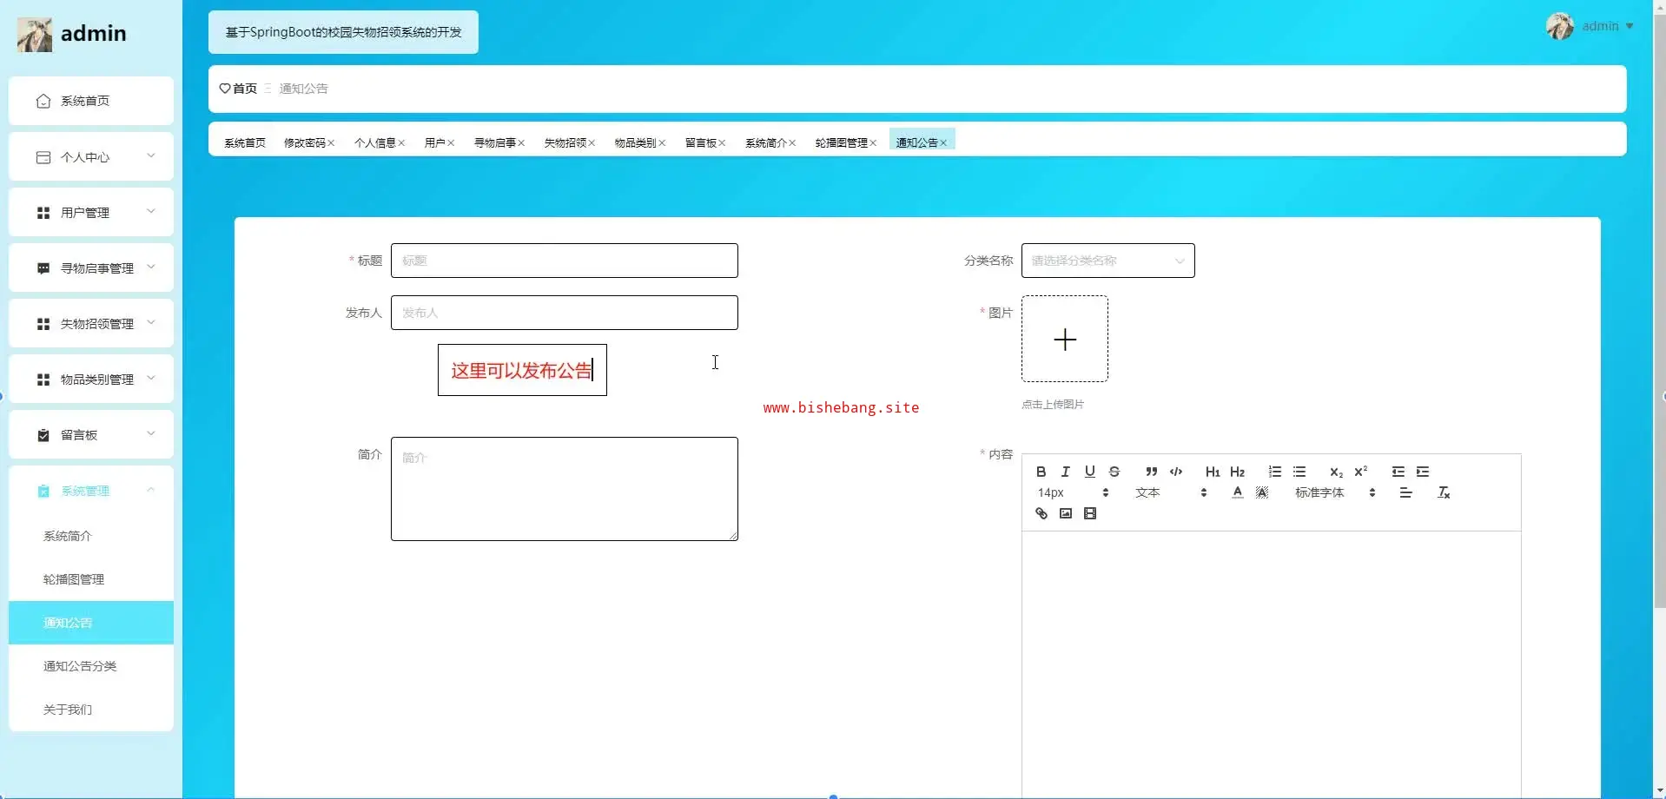Insert a blockquote in the editor
1666x799 pixels.
pos(1151,472)
